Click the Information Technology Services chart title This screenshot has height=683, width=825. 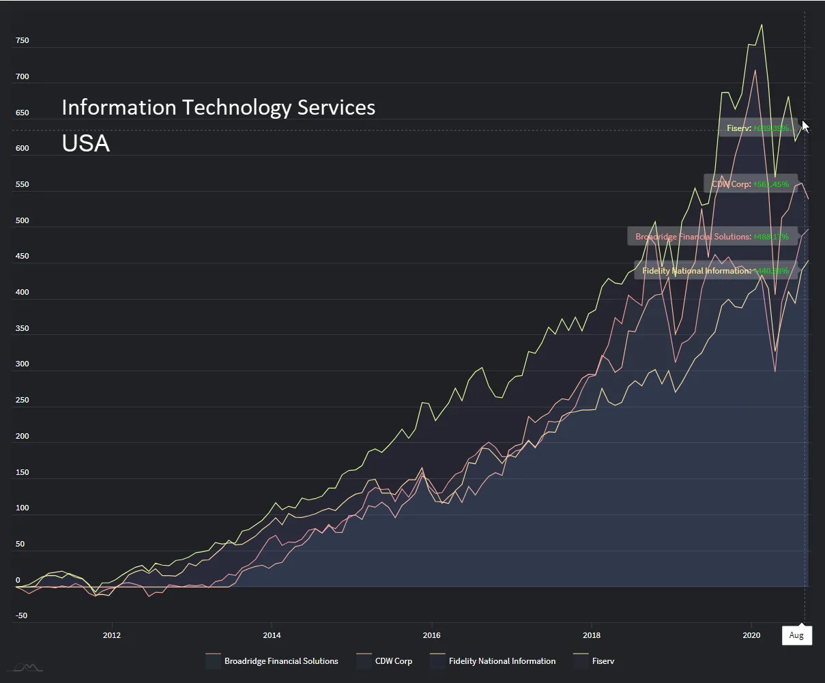click(218, 107)
